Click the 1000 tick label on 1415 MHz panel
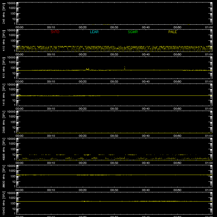The width and height of the screenshot is (217, 217). click(12, 90)
